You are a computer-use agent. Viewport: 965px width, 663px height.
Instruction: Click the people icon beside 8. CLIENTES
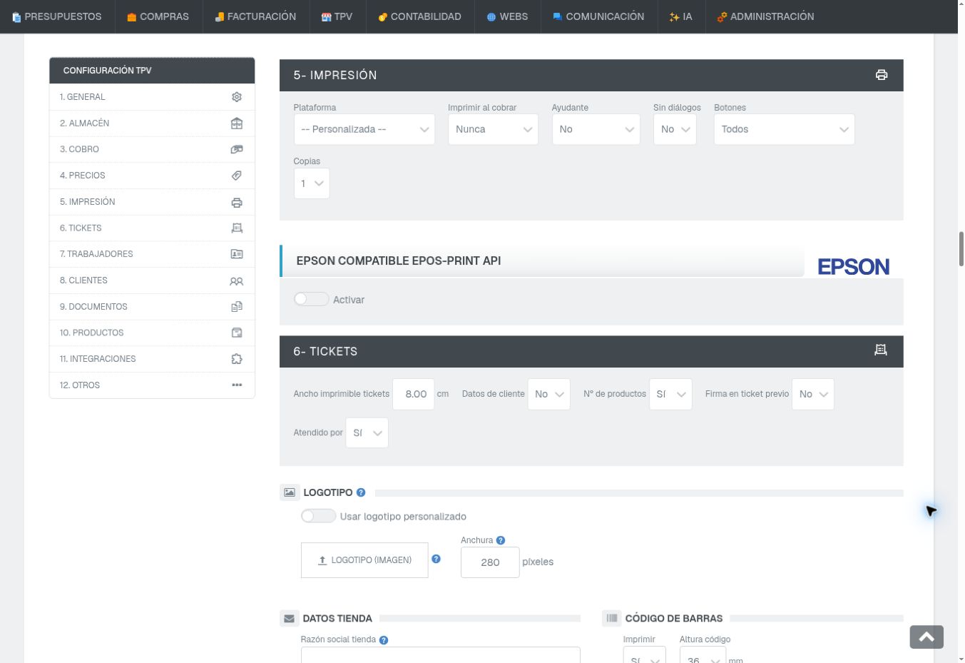tap(237, 280)
